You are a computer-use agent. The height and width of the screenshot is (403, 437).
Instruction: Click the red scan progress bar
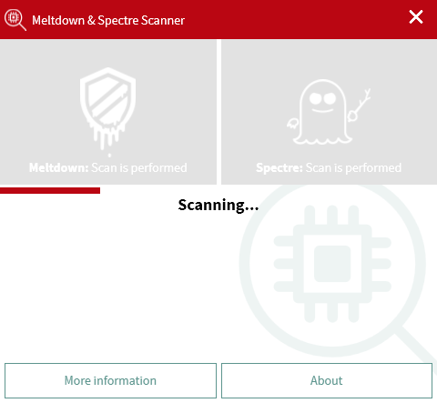[x=50, y=190]
